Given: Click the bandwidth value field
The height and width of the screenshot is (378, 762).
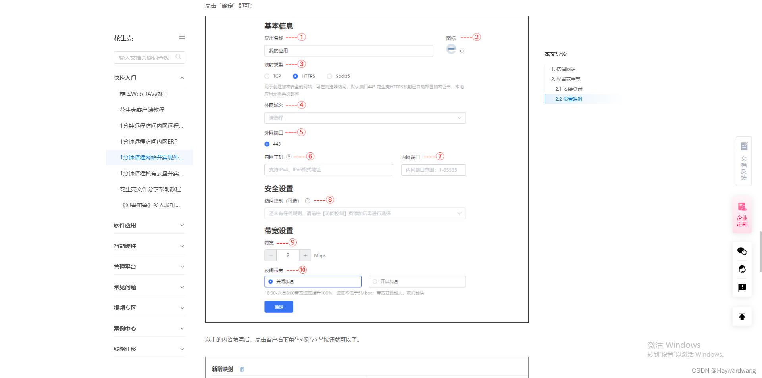Looking at the screenshot, I should pyautogui.click(x=288, y=255).
